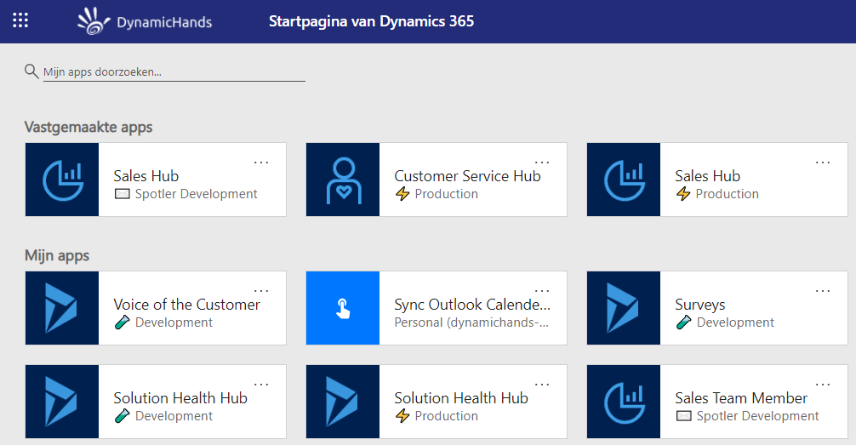Viewport: 856px width, 445px height.
Task: Click the search magnifier icon
Action: pyautogui.click(x=31, y=71)
